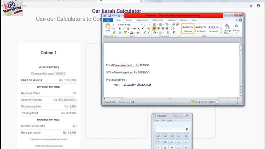The image size is (265, 149).
Task: Open the Calculator Edit menu
Action: pyautogui.click(x=163, y=120)
